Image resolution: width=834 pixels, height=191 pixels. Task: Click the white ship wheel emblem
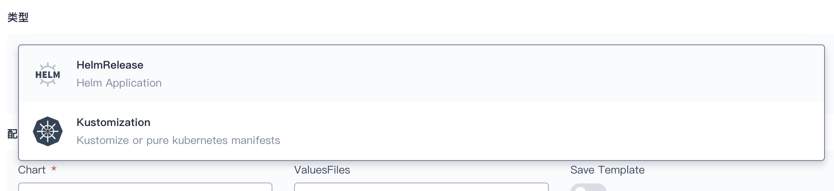pyautogui.click(x=47, y=131)
